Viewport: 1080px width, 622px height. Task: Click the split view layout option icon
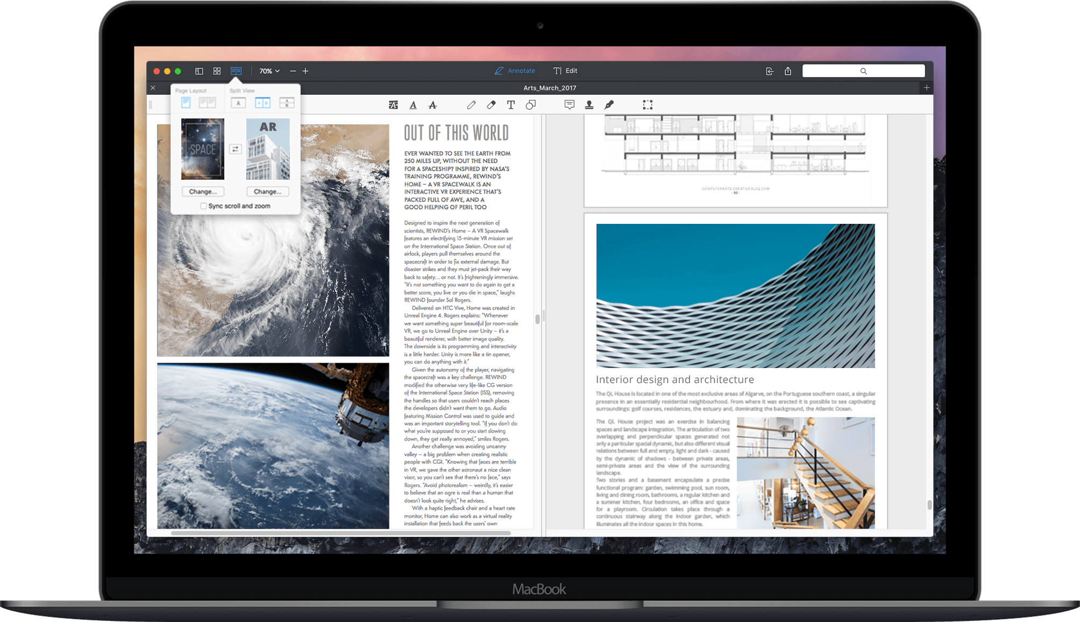pyautogui.click(x=262, y=103)
